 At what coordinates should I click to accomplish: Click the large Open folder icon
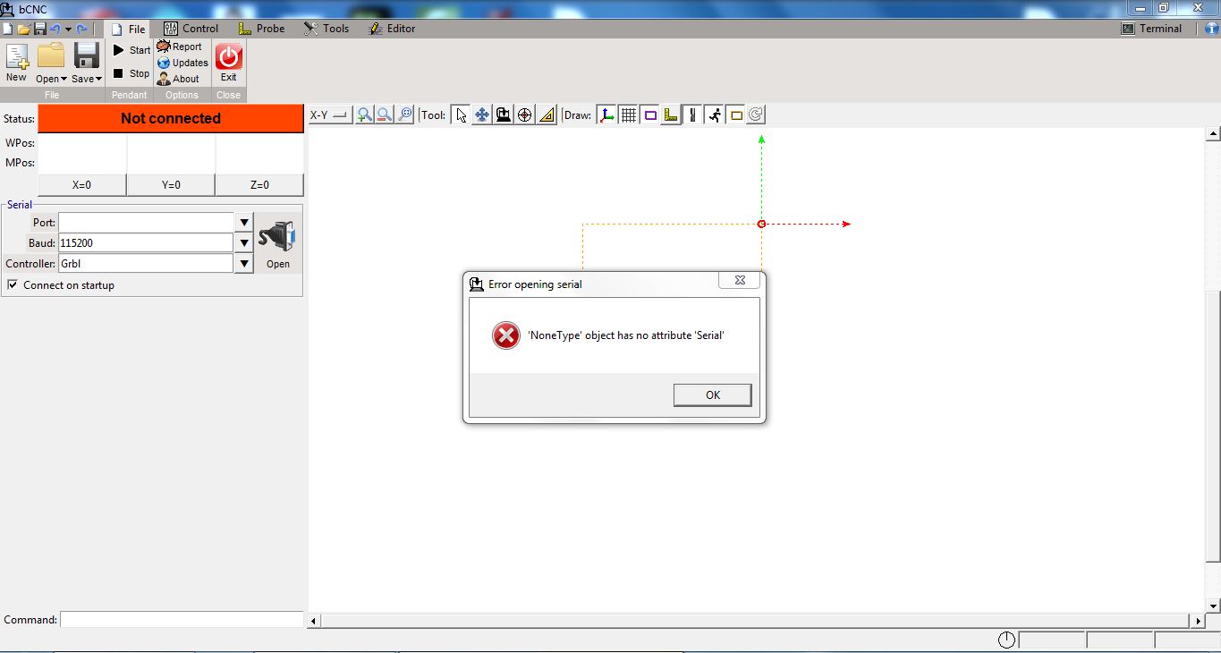(x=51, y=56)
